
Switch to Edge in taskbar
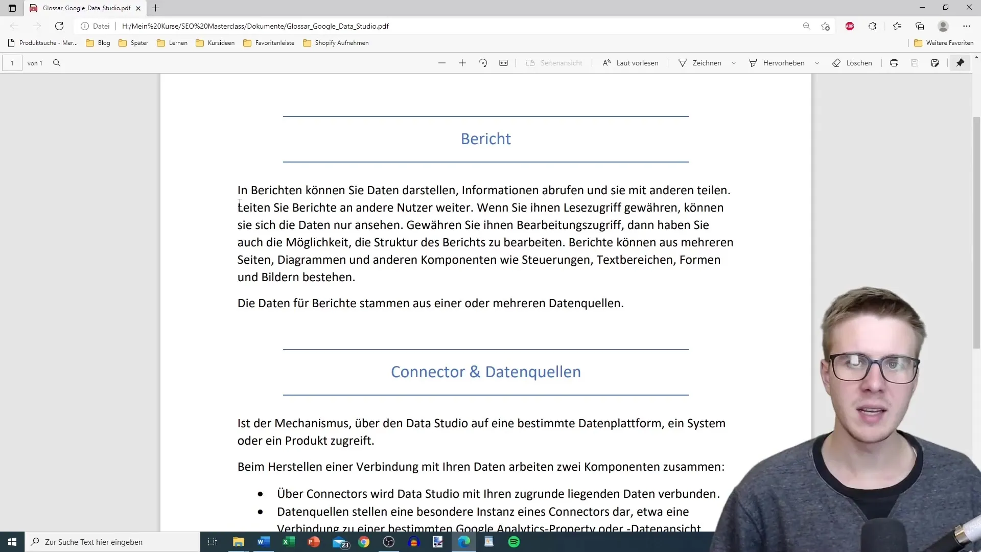464,542
